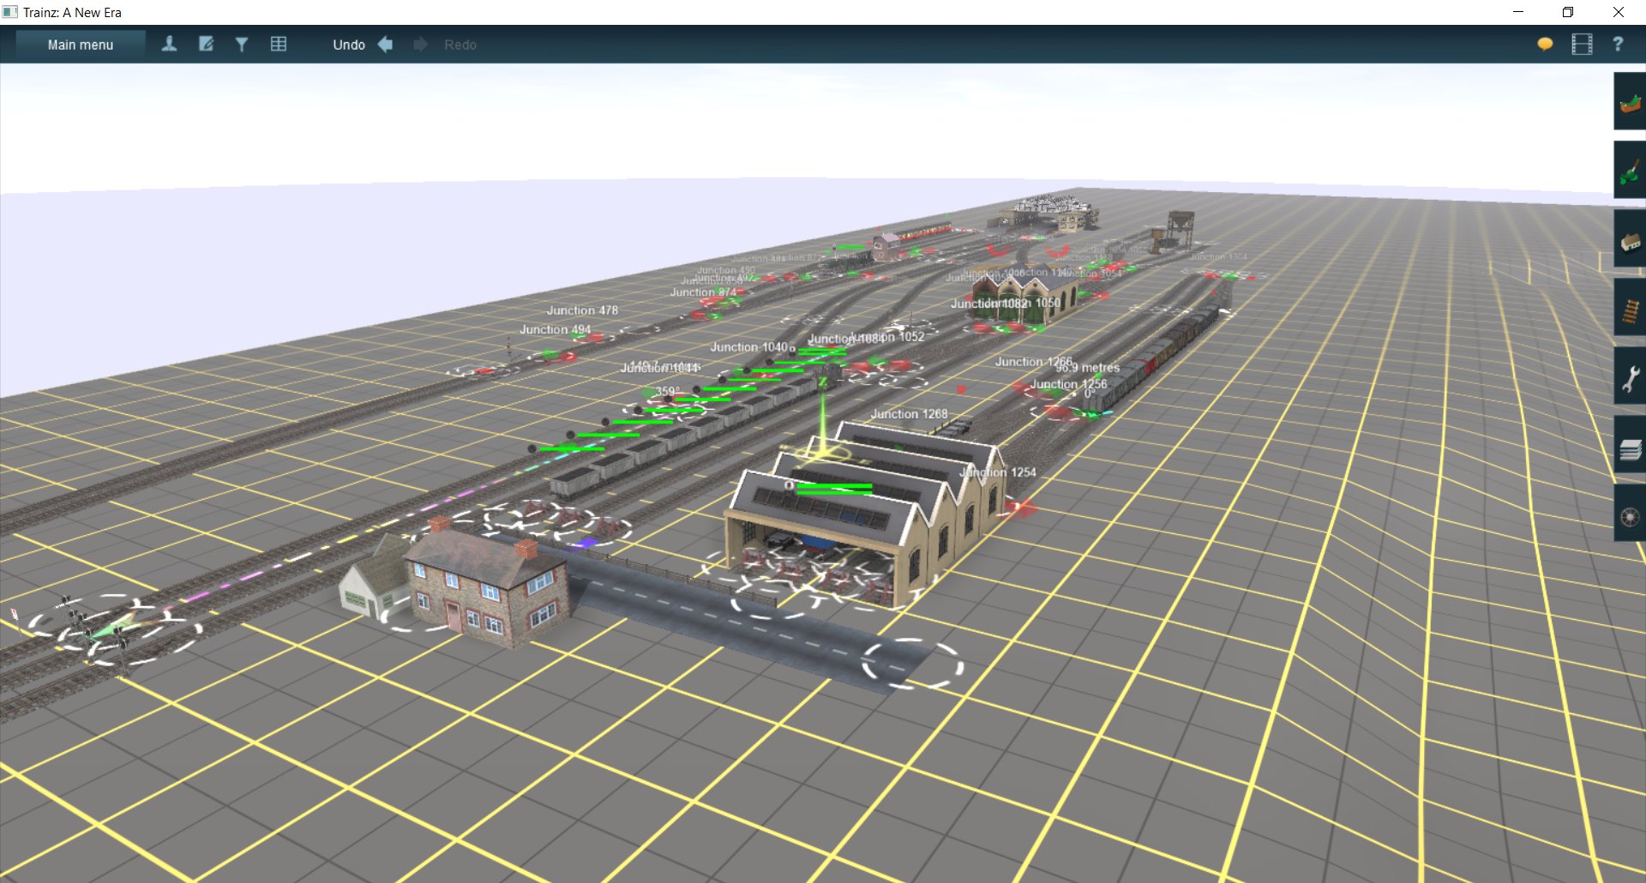1646x883 pixels.
Task: Open the Tools wrench tab
Action: tap(1630, 376)
